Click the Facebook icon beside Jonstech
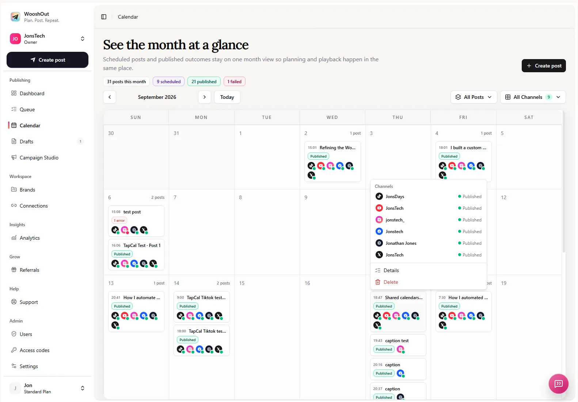The width and height of the screenshot is (578, 402). pos(379,231)
